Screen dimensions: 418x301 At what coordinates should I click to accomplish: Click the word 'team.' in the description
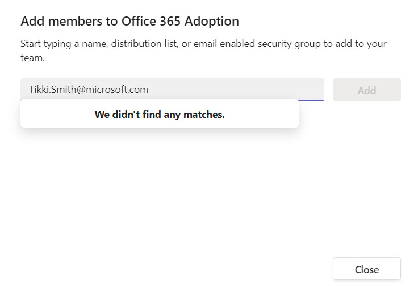(x=32, y=58)
